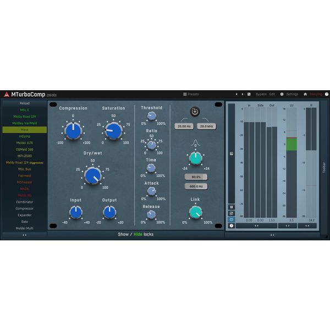This screenshot has height=330, width=330.
Task: Expand arrows under In/Side/Out meters
Action: (256, 226)
